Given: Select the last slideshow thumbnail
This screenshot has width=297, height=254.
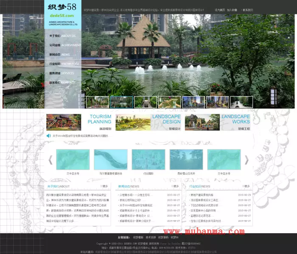Looking at the screenshot, I should [243, 102].
